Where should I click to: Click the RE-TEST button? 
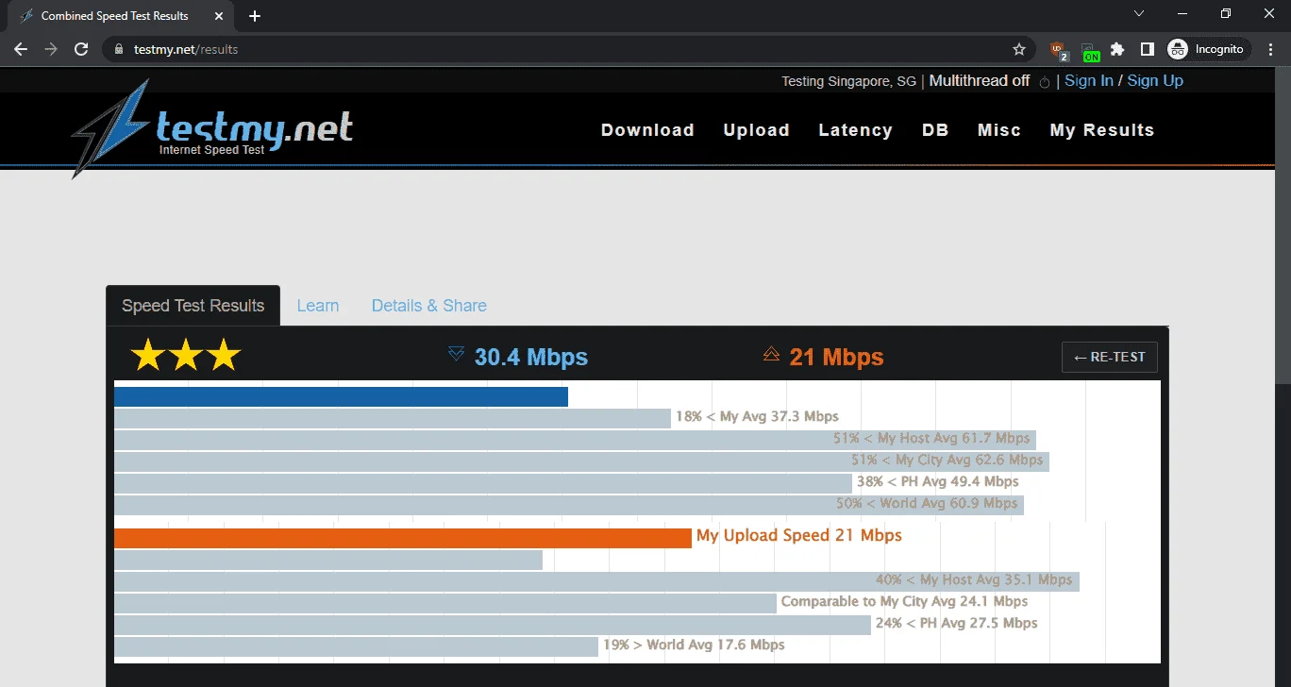1110,357
